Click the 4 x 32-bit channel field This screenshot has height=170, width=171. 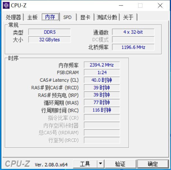coord(133,32)
